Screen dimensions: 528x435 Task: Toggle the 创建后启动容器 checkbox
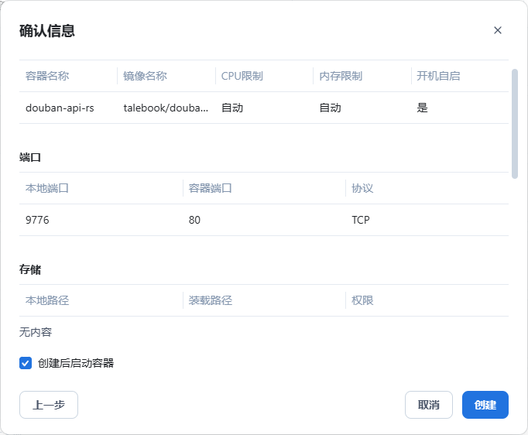click(x=26, y=363)
